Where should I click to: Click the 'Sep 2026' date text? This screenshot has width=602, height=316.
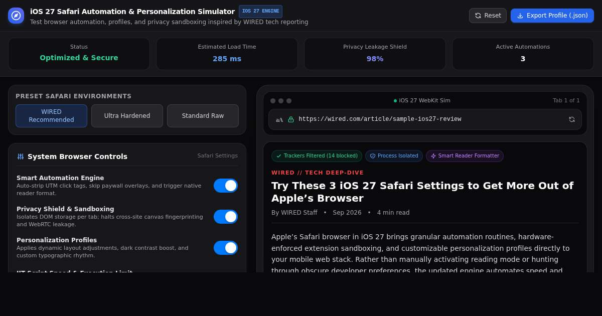[x=347, y=213]
